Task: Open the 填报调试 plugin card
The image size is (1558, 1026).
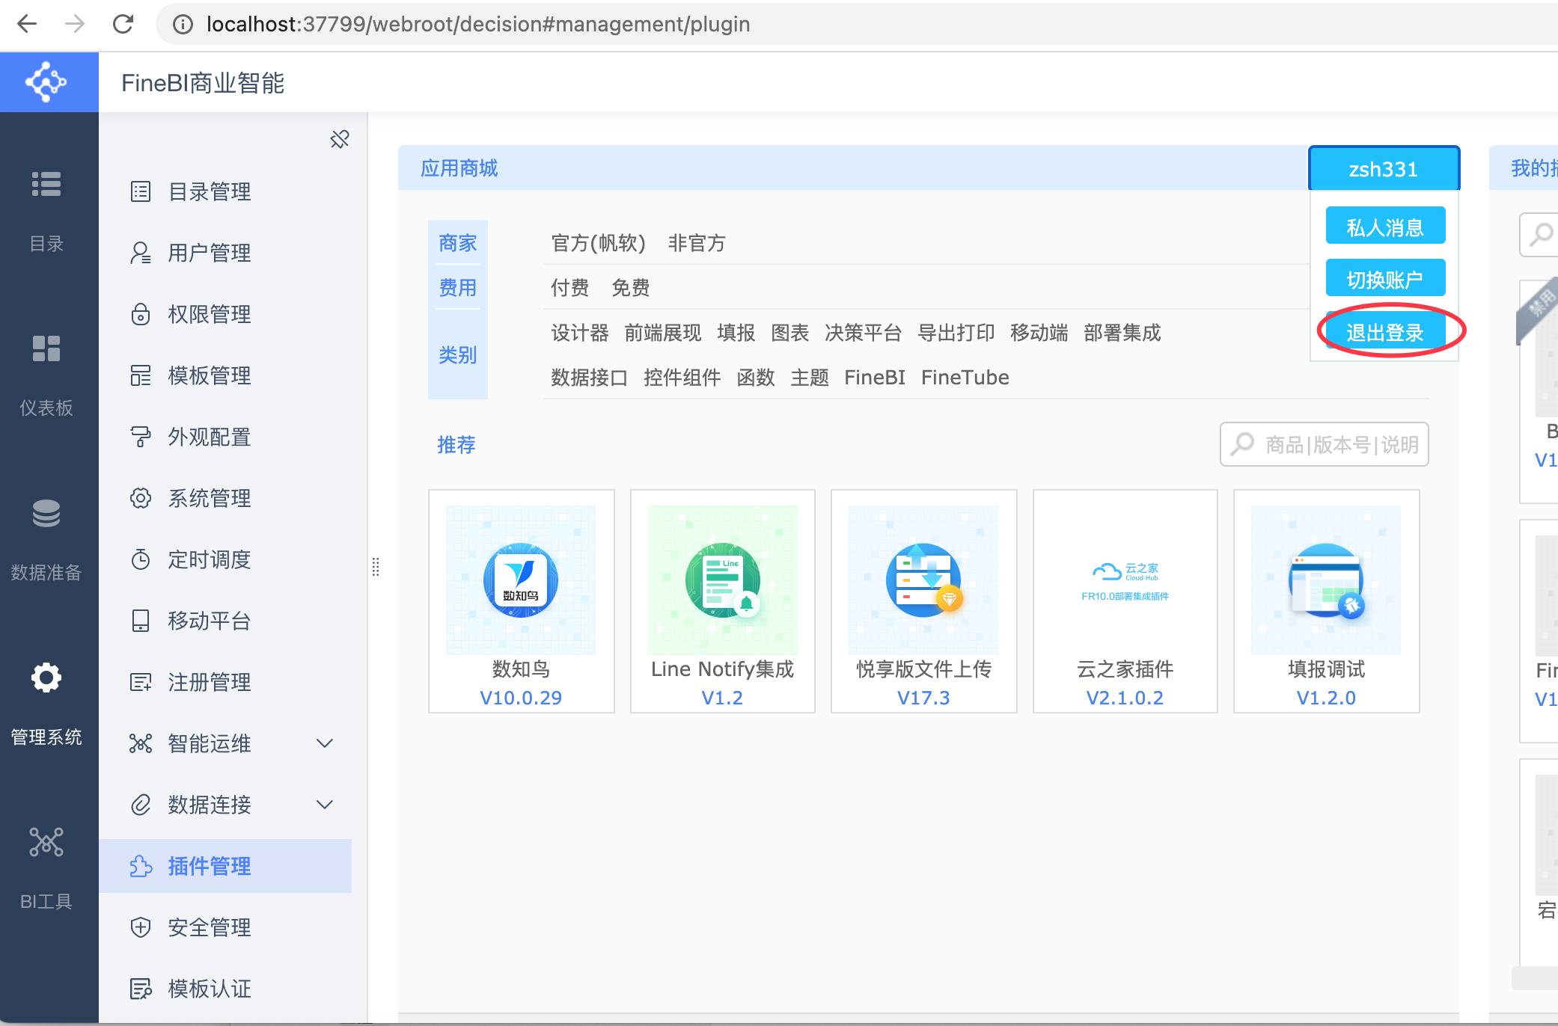Action: (x=1326, y=601)
